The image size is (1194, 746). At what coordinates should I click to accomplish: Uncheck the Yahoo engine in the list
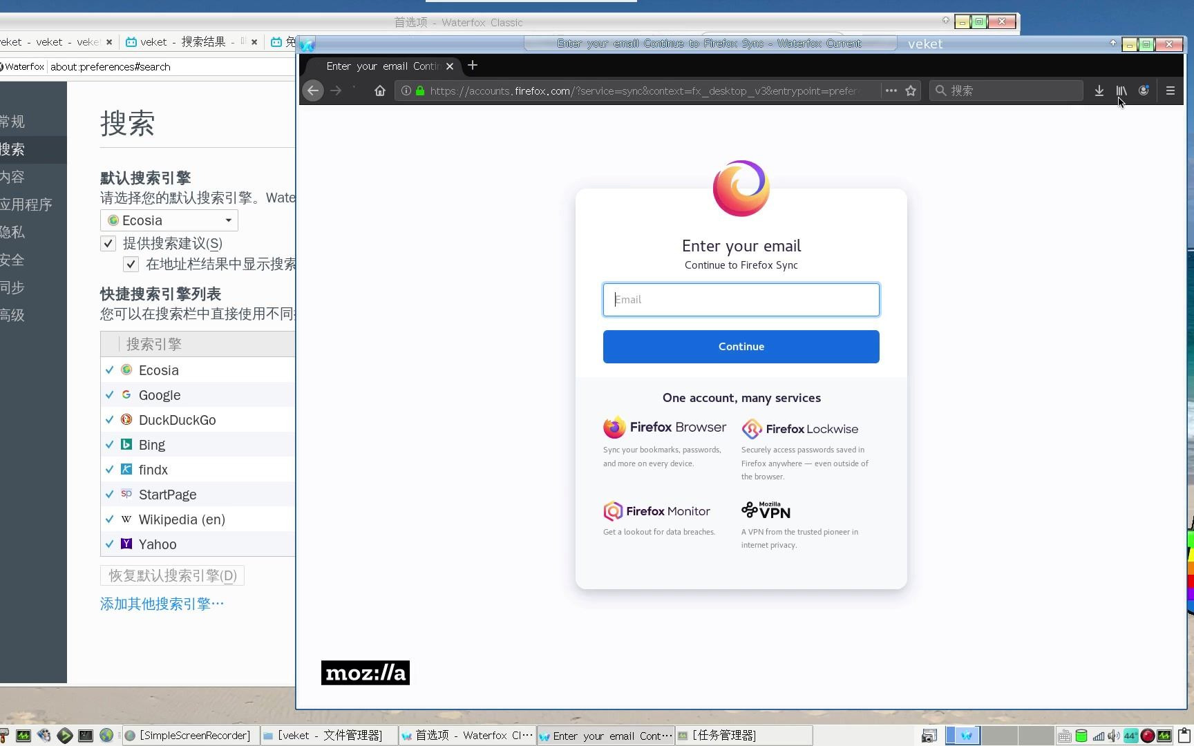pyautogui.click(x=109, y=544)
